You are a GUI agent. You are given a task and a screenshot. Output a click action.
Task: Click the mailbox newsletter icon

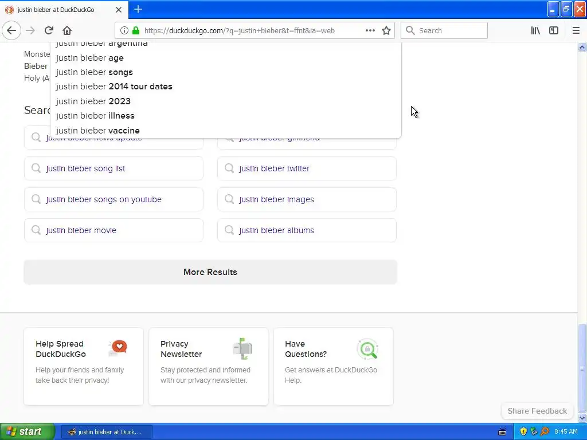[x=242, y=348]
